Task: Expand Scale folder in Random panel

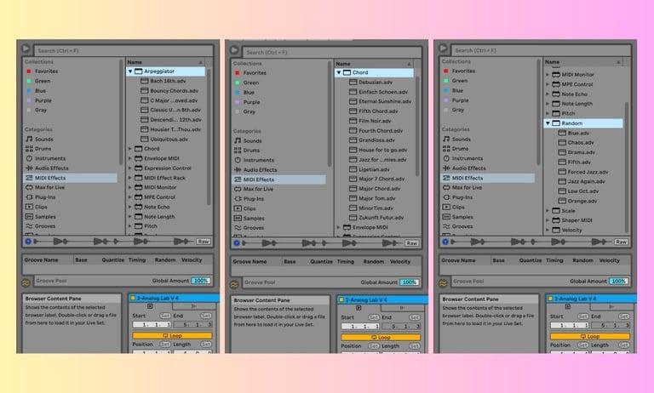Action: (548, 210)
